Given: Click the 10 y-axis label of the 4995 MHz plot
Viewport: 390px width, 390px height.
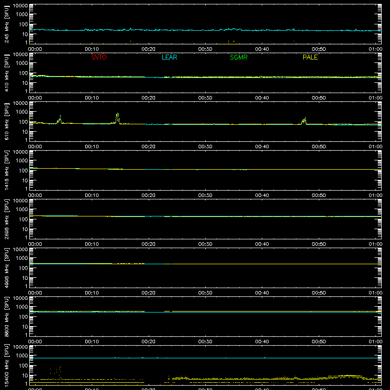Looking at the screenshot, I should 25,278.
